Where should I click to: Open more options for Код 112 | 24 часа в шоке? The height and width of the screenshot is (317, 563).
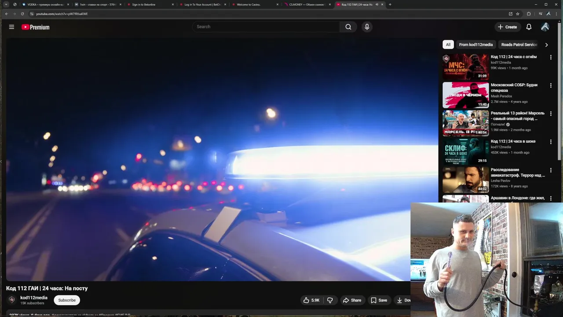coord(551,142)
